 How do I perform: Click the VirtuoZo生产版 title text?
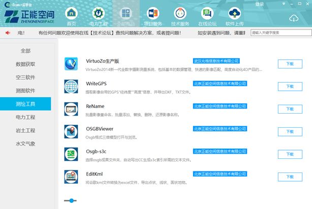[103, 61]
